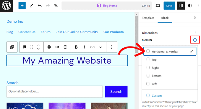Open the Blog navigation link
This screenshot has width=201, height=109.
pyautogui.click(x=10, y=32)
